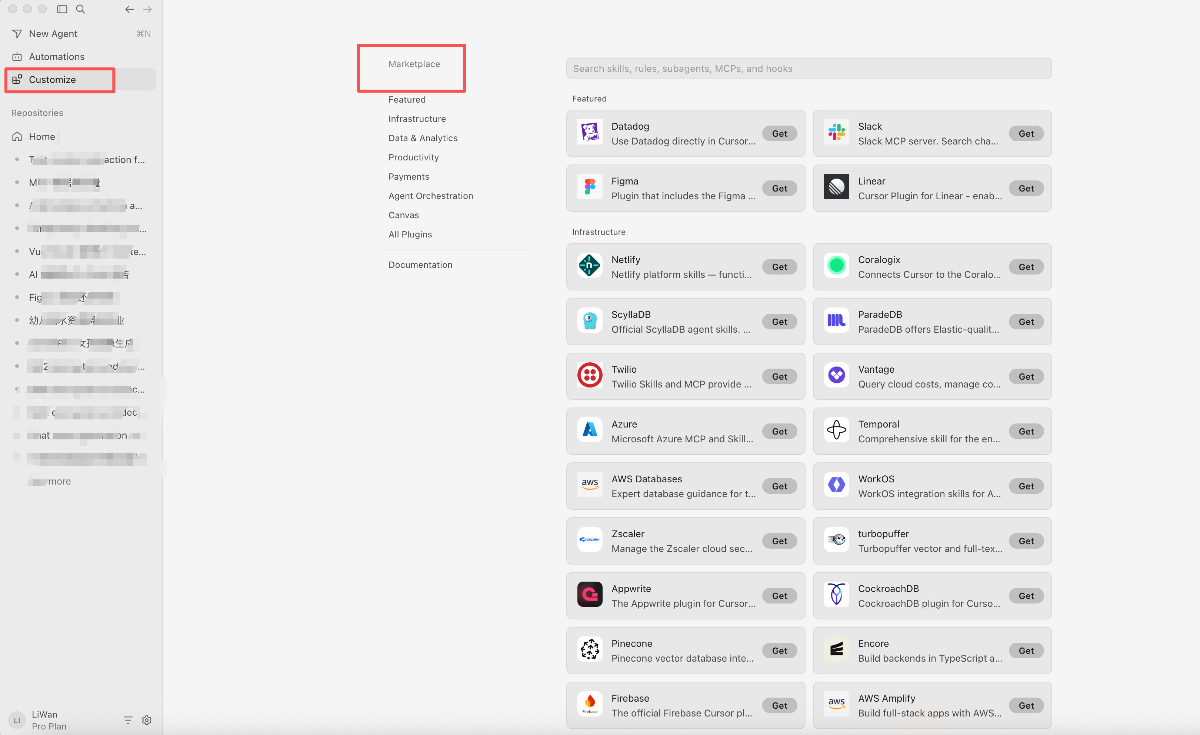Get the Vantage plugin
Screen dimensions: 1200x735
1026,376
